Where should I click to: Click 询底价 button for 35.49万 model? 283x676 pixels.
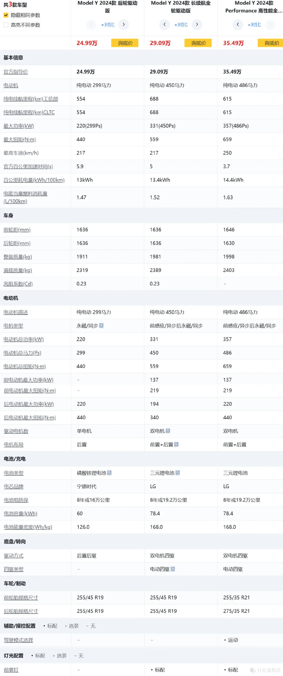coord(270,43)
